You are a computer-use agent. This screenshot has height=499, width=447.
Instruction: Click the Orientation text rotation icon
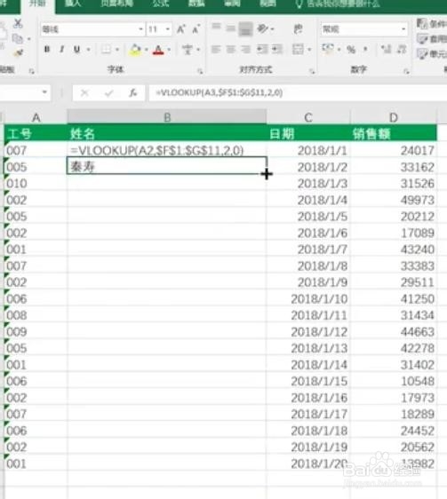[x=262, y=28]
